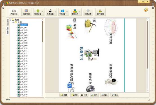Zoom in with 放大 button
156x105 pixels.
tap(94, 95)
